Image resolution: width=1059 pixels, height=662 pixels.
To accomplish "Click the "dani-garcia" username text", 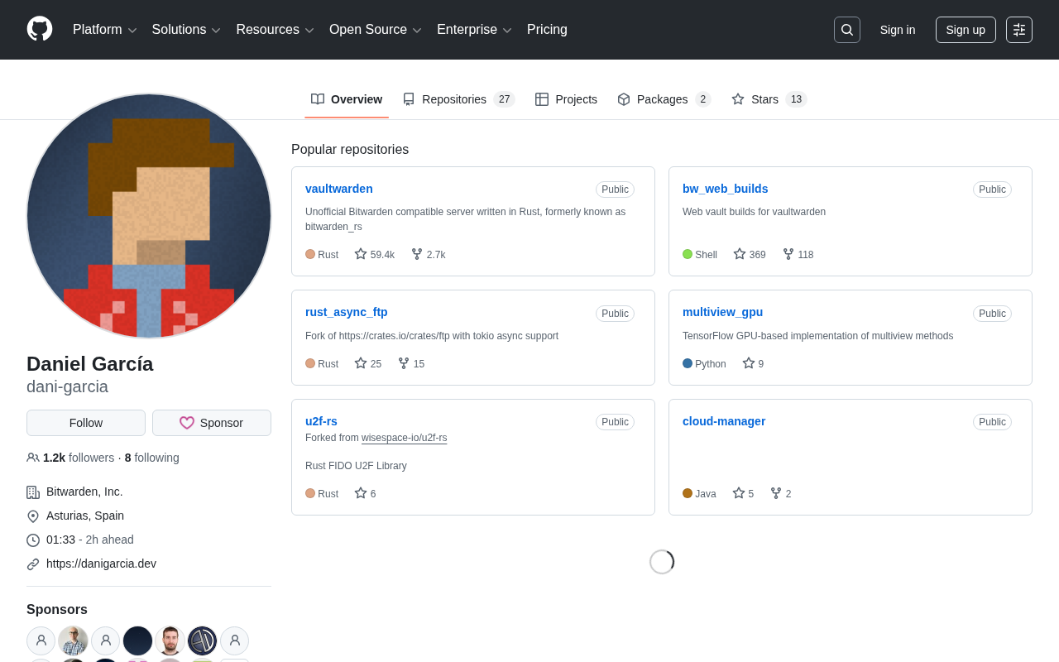I will (x=67, y=386).
